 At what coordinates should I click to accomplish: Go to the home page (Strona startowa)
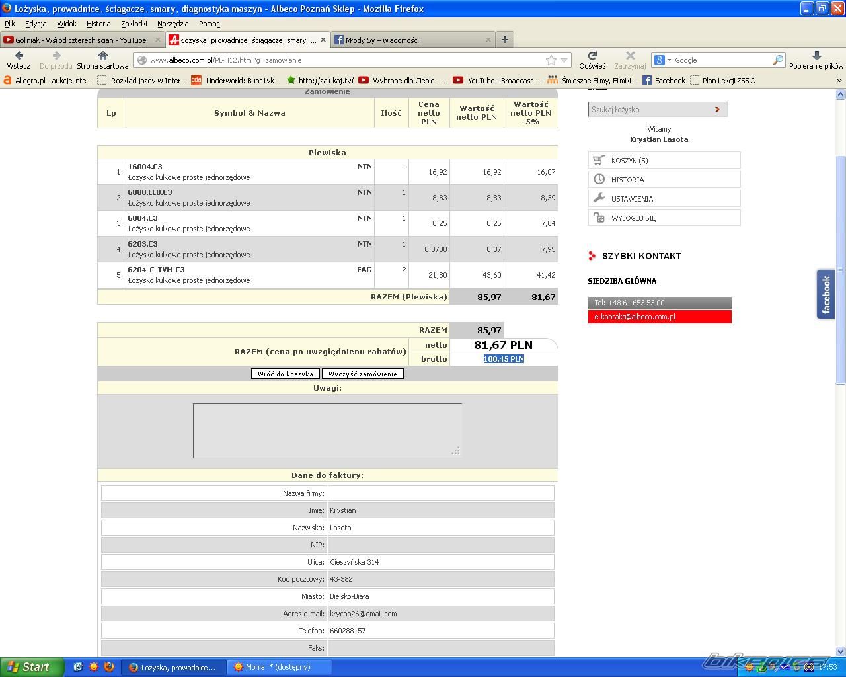(x=102, y=57)
